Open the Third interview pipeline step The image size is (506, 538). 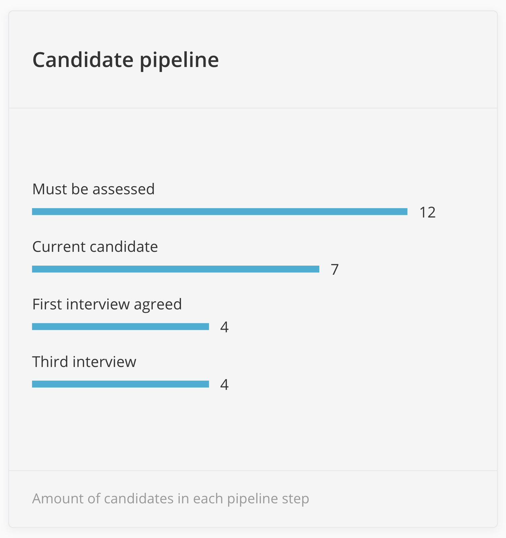pos(84,362)
